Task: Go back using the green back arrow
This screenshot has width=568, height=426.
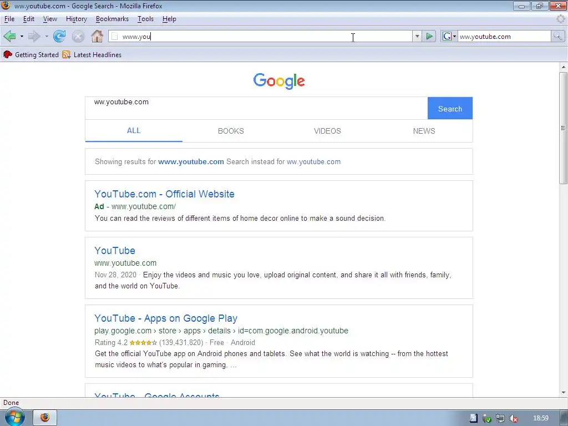Action: coord(9,36)
